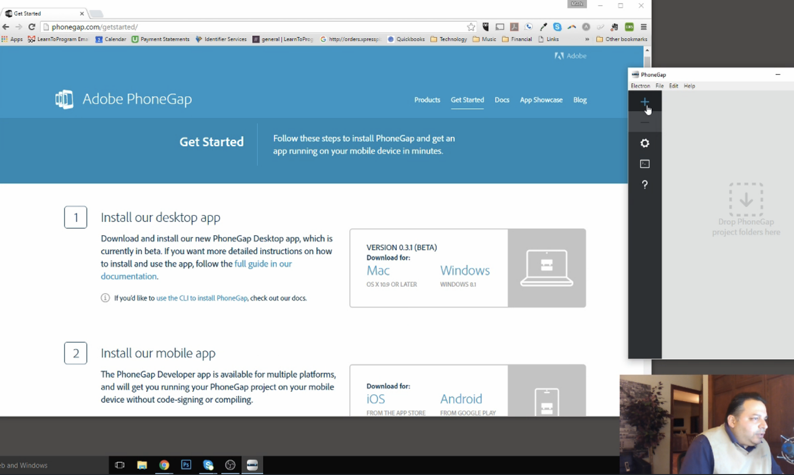
Task: Open Blog in site navigation
Action: point(580,100)
